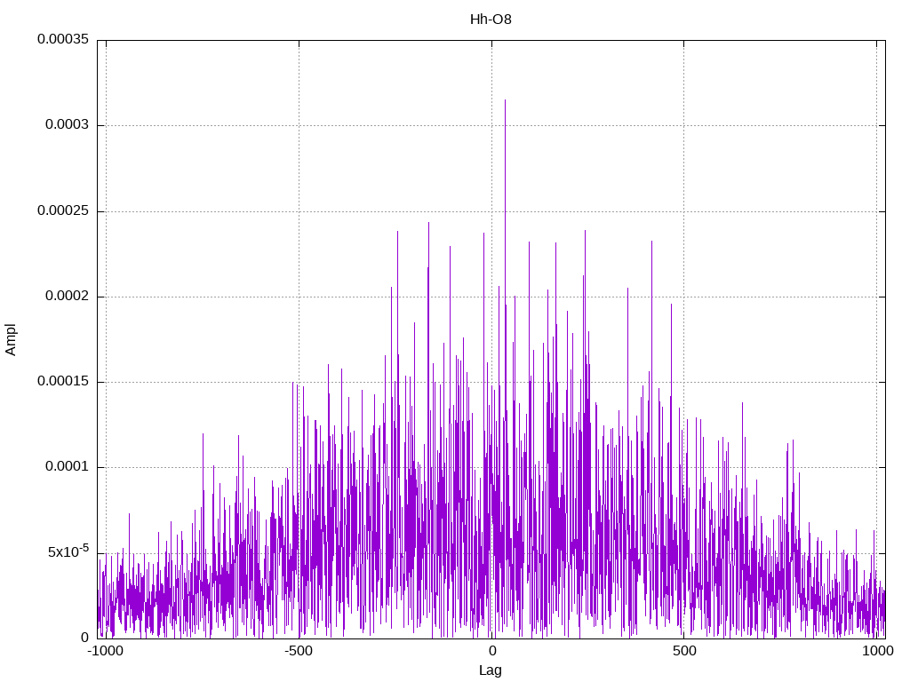Image resolution: width=910 pixels, height=682 pixels.
Task: Click the plot title "Hh-O8"
Action: click(491, 20)
